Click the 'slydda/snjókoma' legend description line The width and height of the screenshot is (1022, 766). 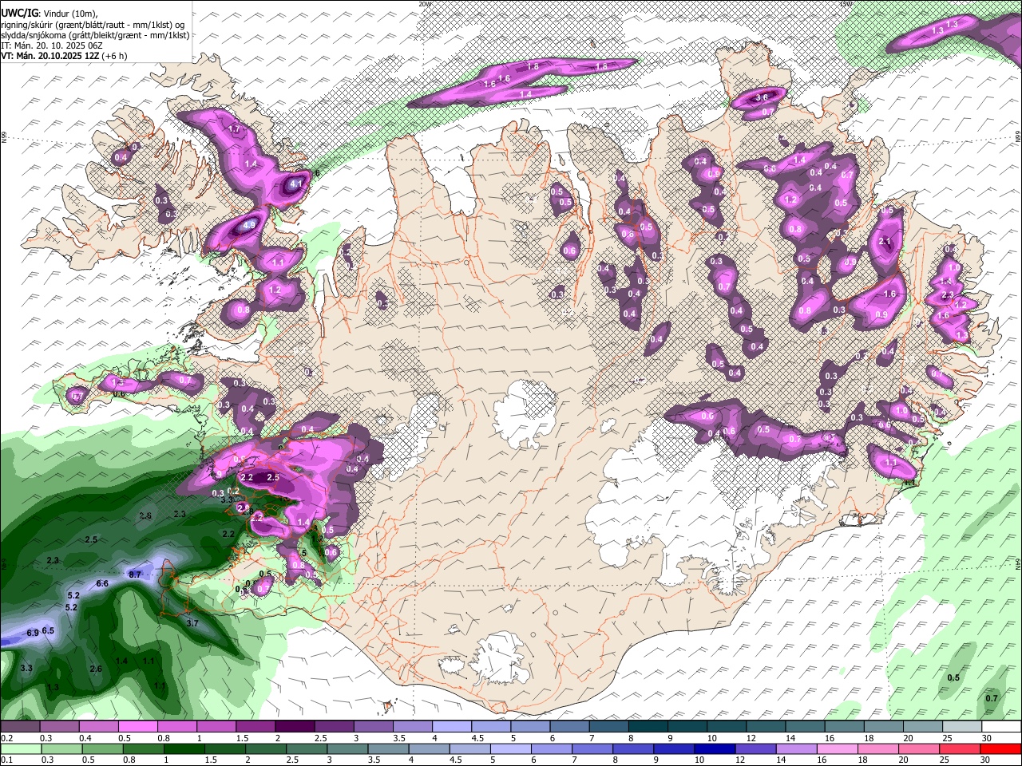point(94,35)
